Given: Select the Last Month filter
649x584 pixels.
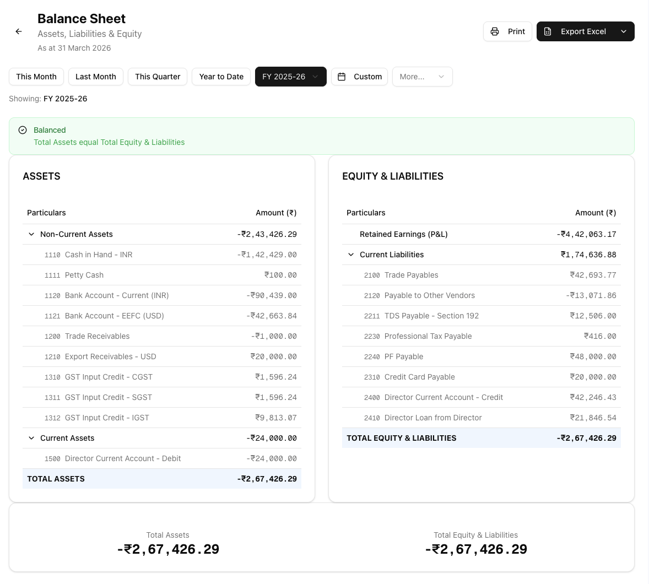Looking at the screenshot, I should pos(96,77).
